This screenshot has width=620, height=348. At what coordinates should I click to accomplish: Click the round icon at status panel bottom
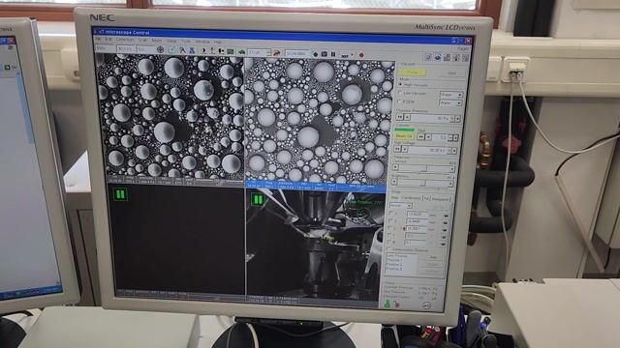[x=426, y=305]
